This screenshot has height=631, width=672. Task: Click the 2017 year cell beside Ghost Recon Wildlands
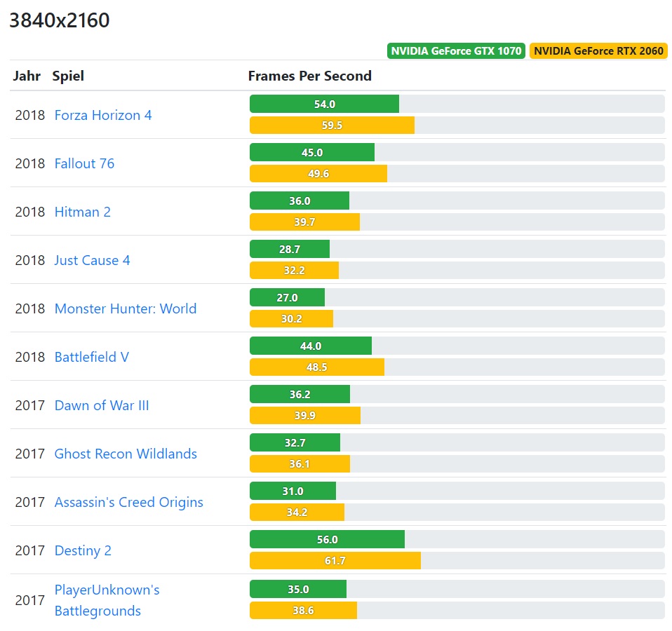coord(30,454)
